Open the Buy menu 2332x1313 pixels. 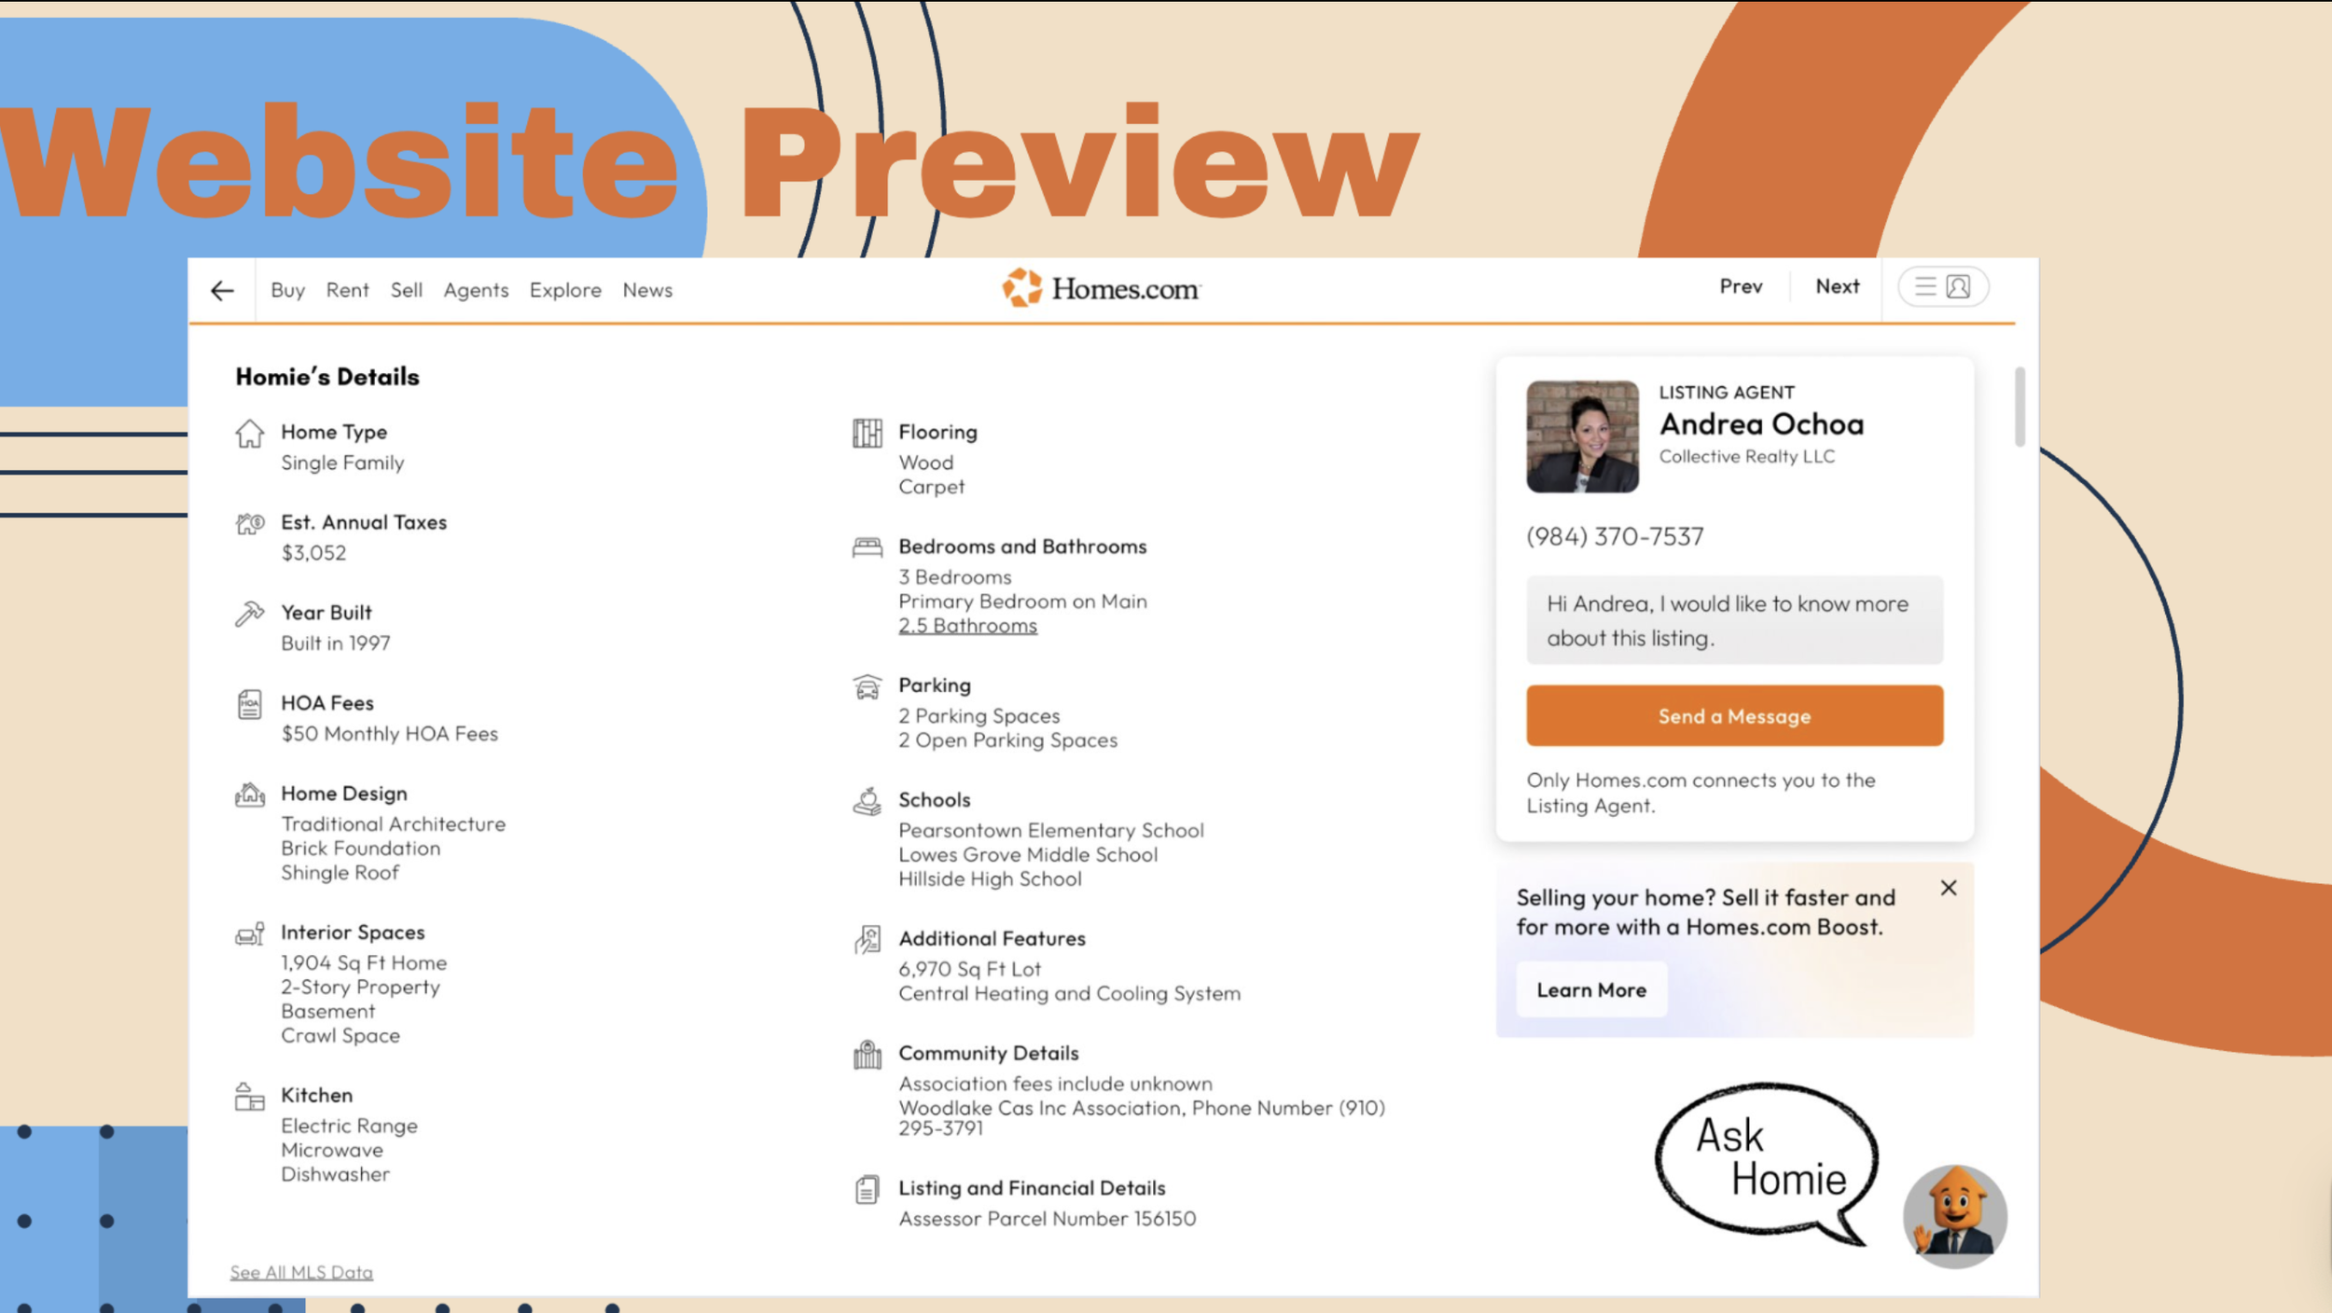[287, 290]
